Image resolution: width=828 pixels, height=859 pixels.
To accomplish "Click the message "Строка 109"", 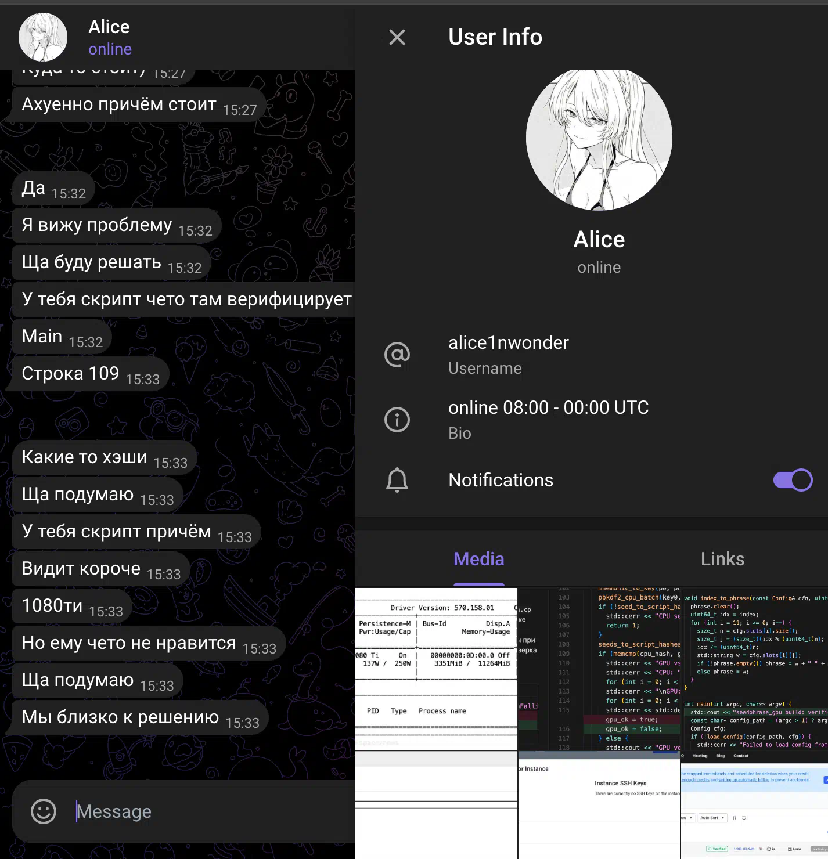I will (70, 374).
